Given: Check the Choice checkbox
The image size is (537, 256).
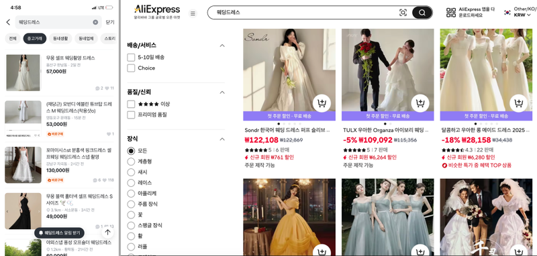Looking at the screenshot, I should click(x=131, y=68).
